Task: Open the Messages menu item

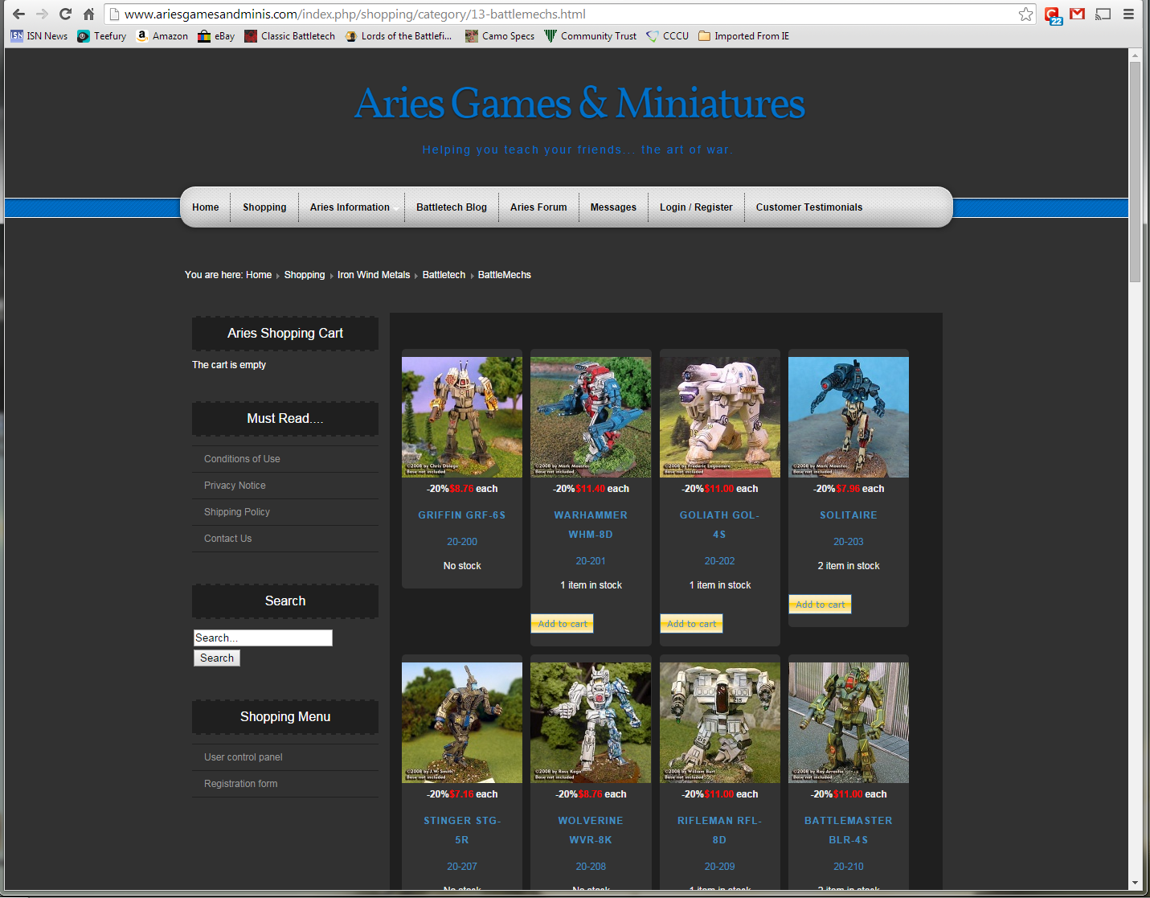Action: [613, 207]
